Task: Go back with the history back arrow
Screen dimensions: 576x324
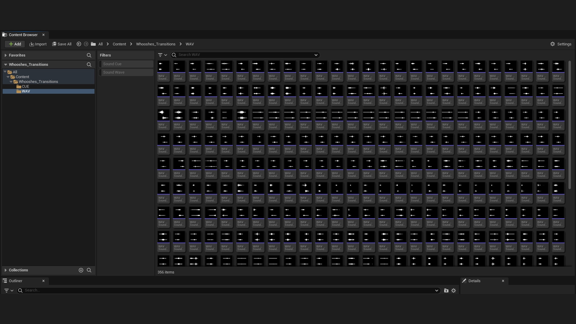Action: [x=79, y=44]
